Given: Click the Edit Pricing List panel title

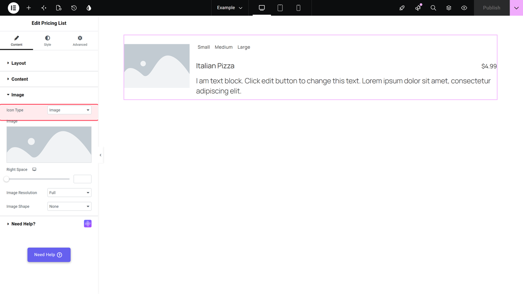Looking at the screenshot, I should (x=49, y=23).
